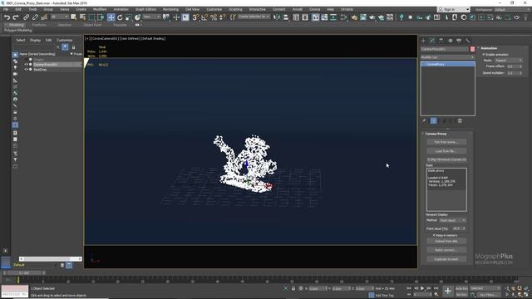Screen dimensions: 532x299
Task: Open the reference coordinate system dropdown
Action: (151, 17)
